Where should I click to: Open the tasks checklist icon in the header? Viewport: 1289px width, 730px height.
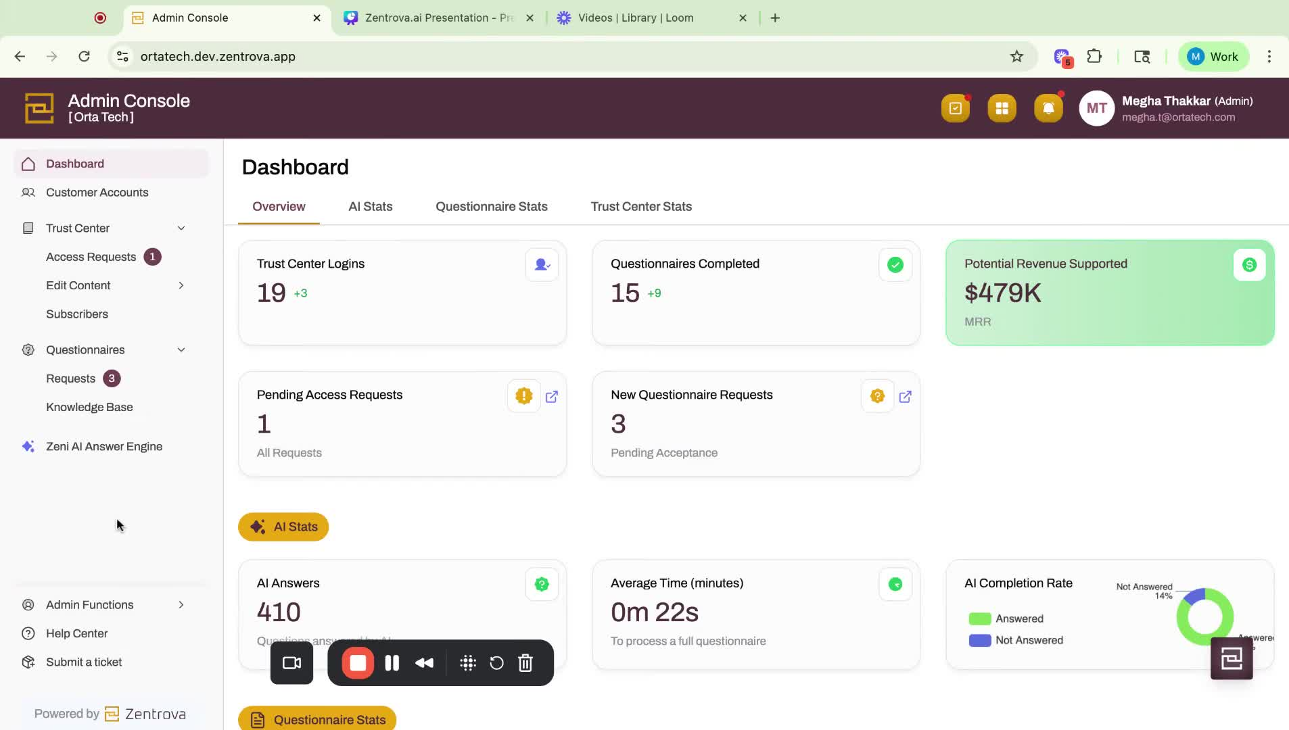click(x=955, y=108)
